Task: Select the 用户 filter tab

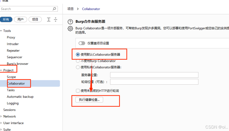Action: 20,19
